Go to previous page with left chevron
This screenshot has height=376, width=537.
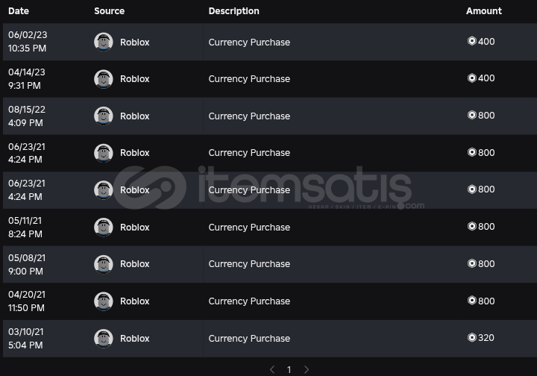(x=272, y=369)
